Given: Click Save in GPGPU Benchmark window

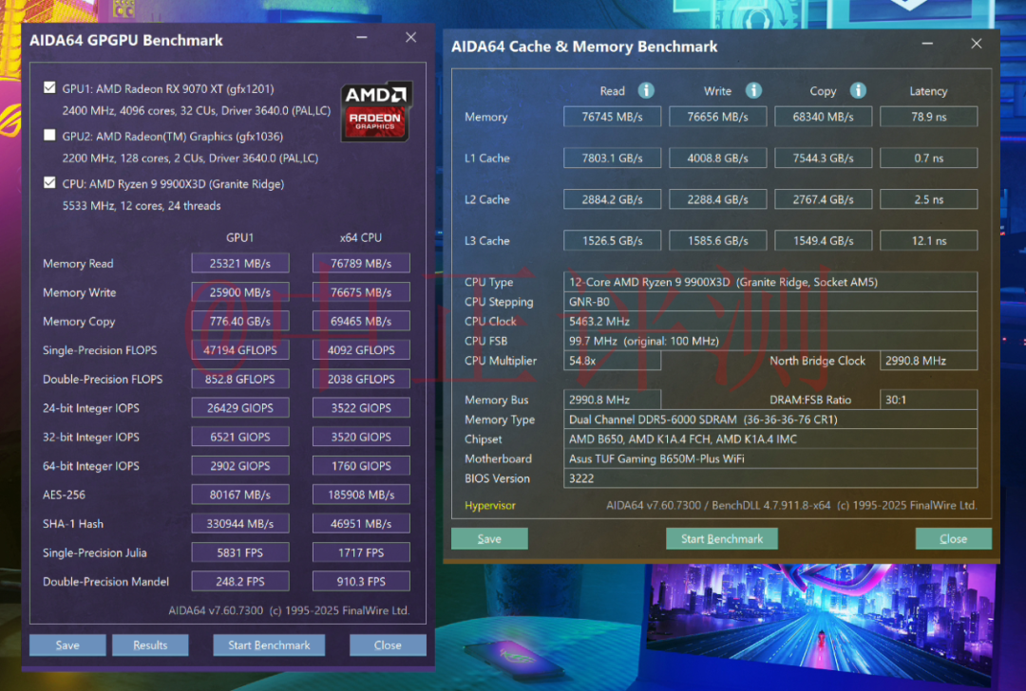Looking at the screenshot, I should [67, 645].
